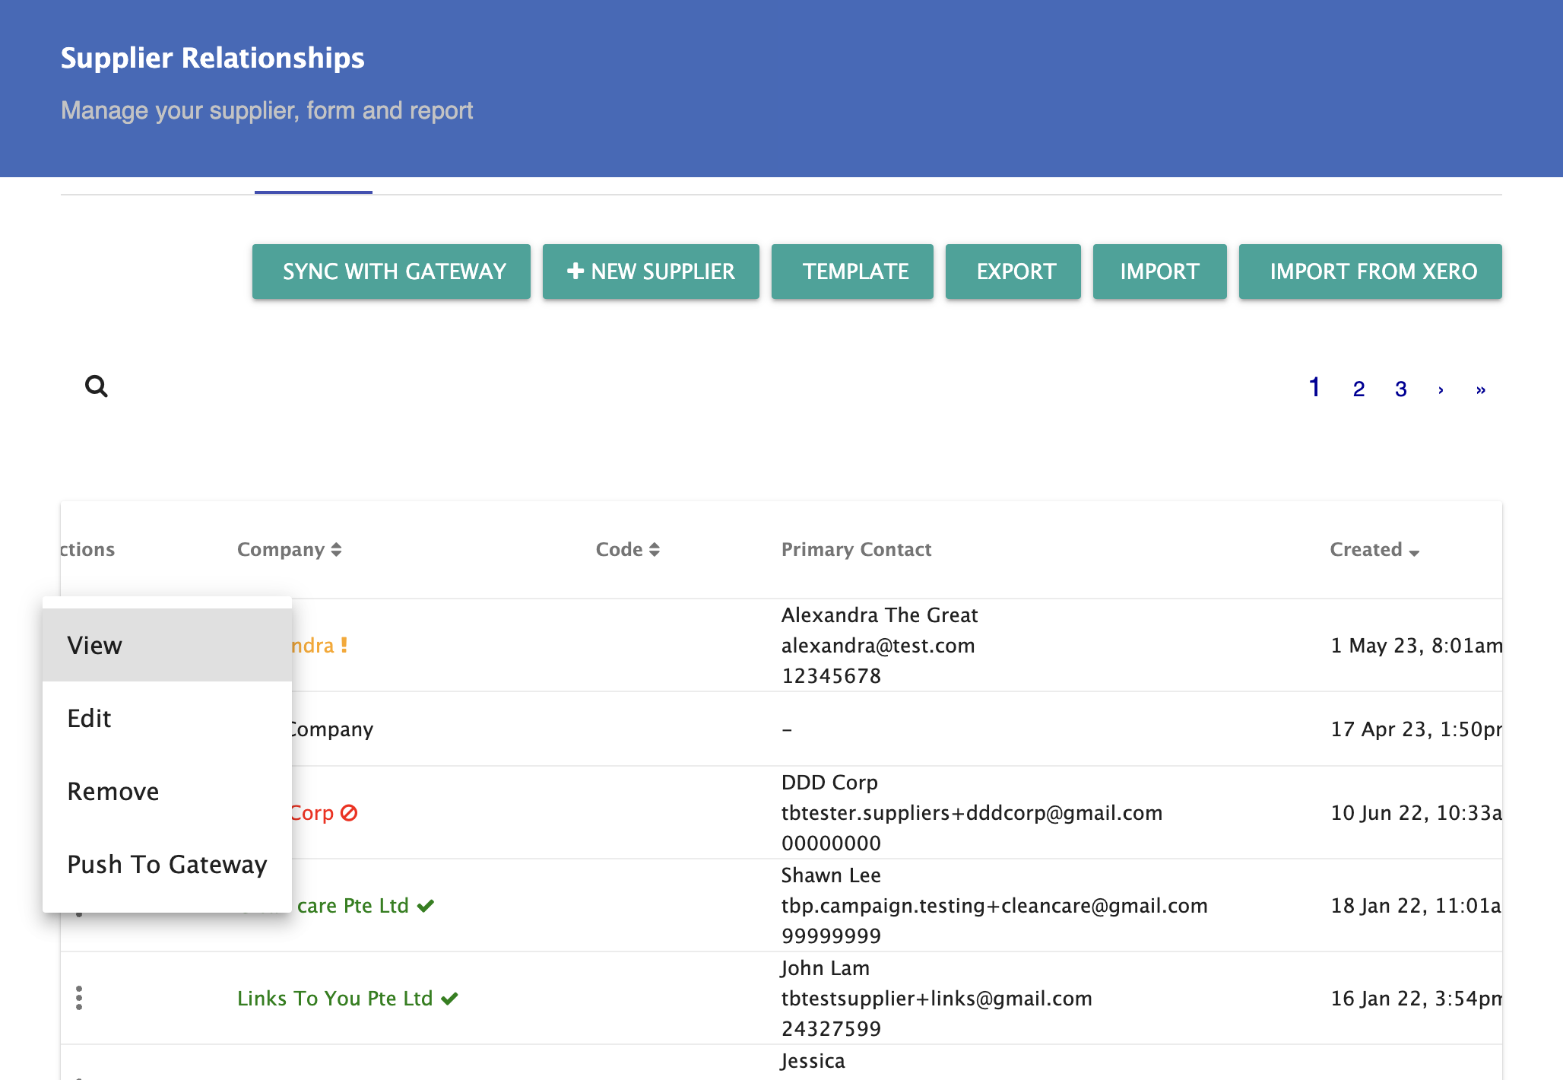Click the Import button
The image size is (1563, 1080).
tap(1160, 272)
